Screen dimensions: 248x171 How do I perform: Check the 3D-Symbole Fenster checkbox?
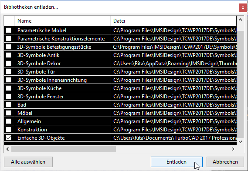(9, 97)
